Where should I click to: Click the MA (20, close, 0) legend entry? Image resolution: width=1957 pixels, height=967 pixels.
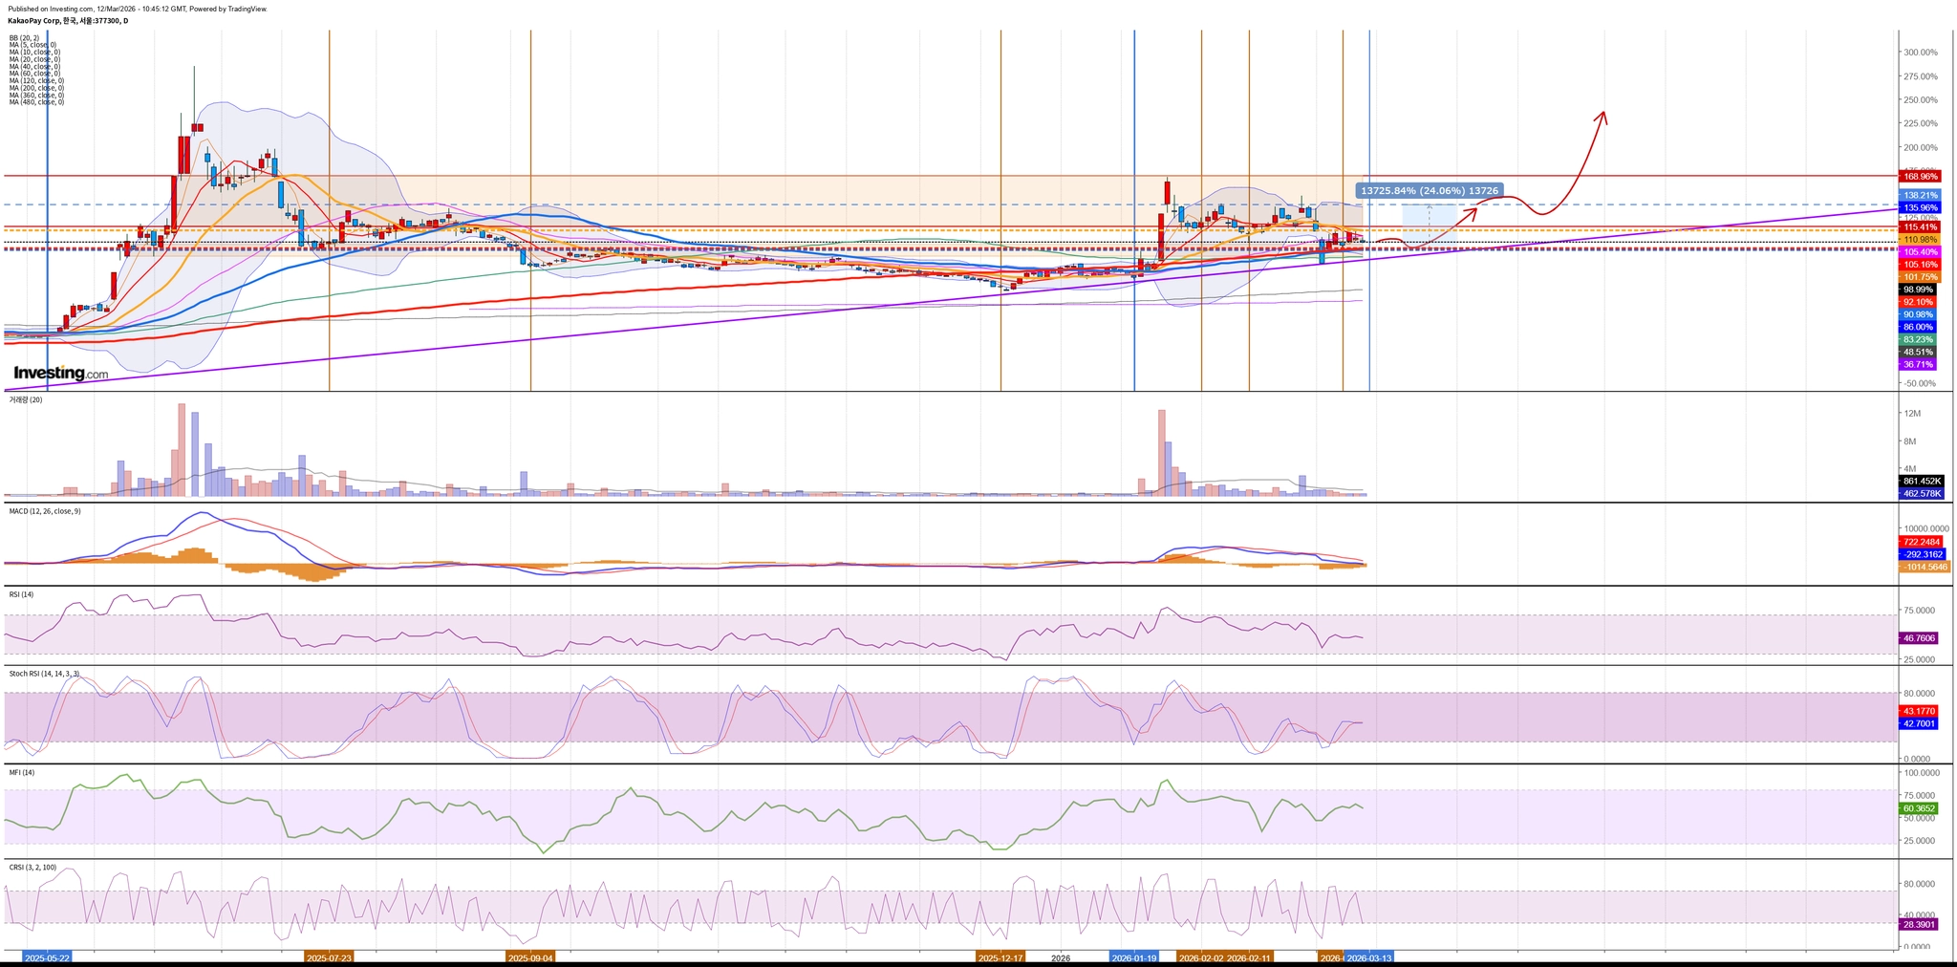34,59
